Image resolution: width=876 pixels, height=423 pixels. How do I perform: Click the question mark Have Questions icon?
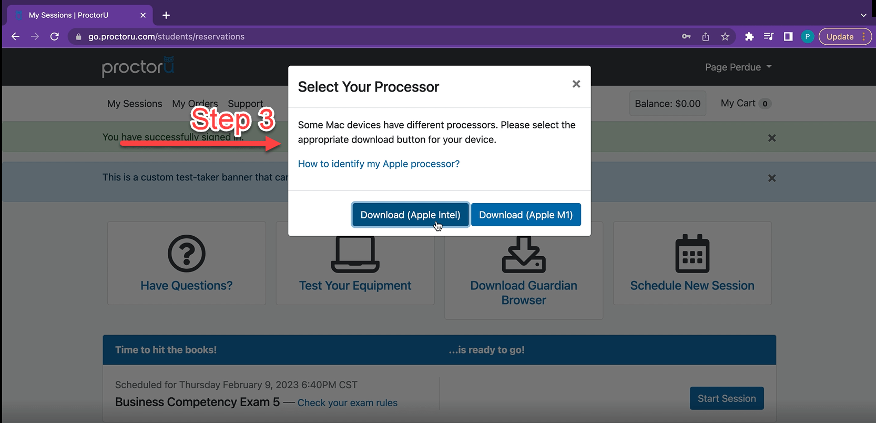coord(187,254)
